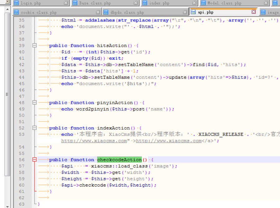Collapse the pinyinAction function fold

[x=35, y=103]
